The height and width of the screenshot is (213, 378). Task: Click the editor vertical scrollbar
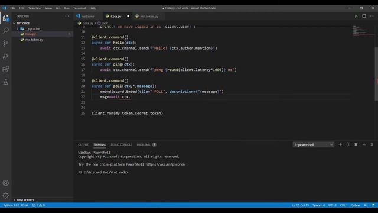pyautogui.click(x=376, y=73)
